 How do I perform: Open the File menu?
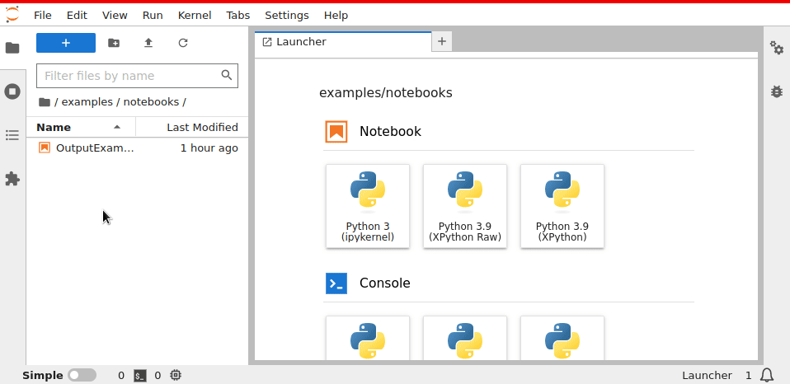43,15
